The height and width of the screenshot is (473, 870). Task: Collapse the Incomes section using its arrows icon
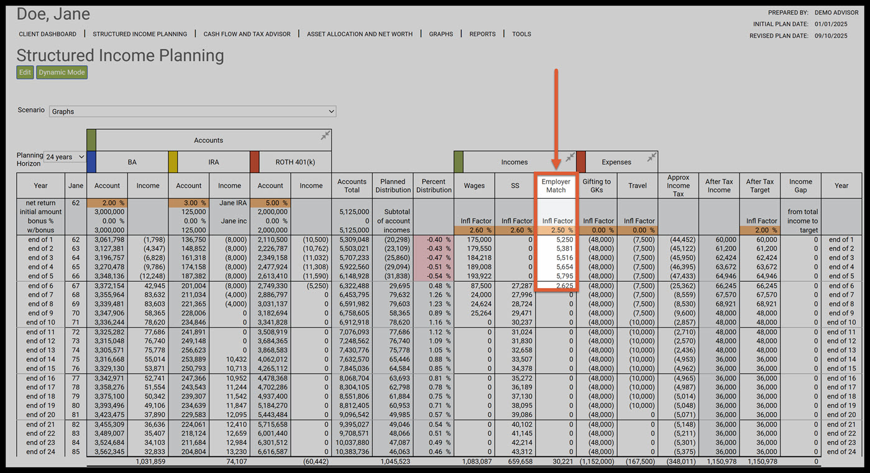570,157
